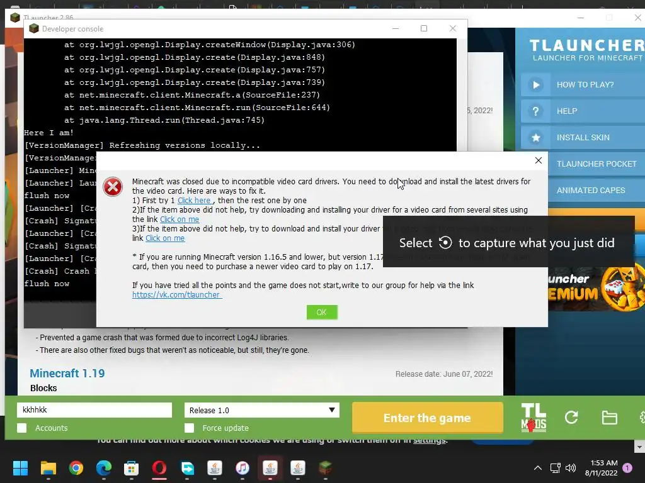Open the last Java icon in taskbar
This screenshot has height=483, width=645.
[298, 468]
